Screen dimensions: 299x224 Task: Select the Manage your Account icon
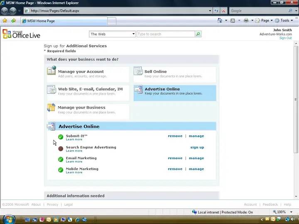pos(51,71)
